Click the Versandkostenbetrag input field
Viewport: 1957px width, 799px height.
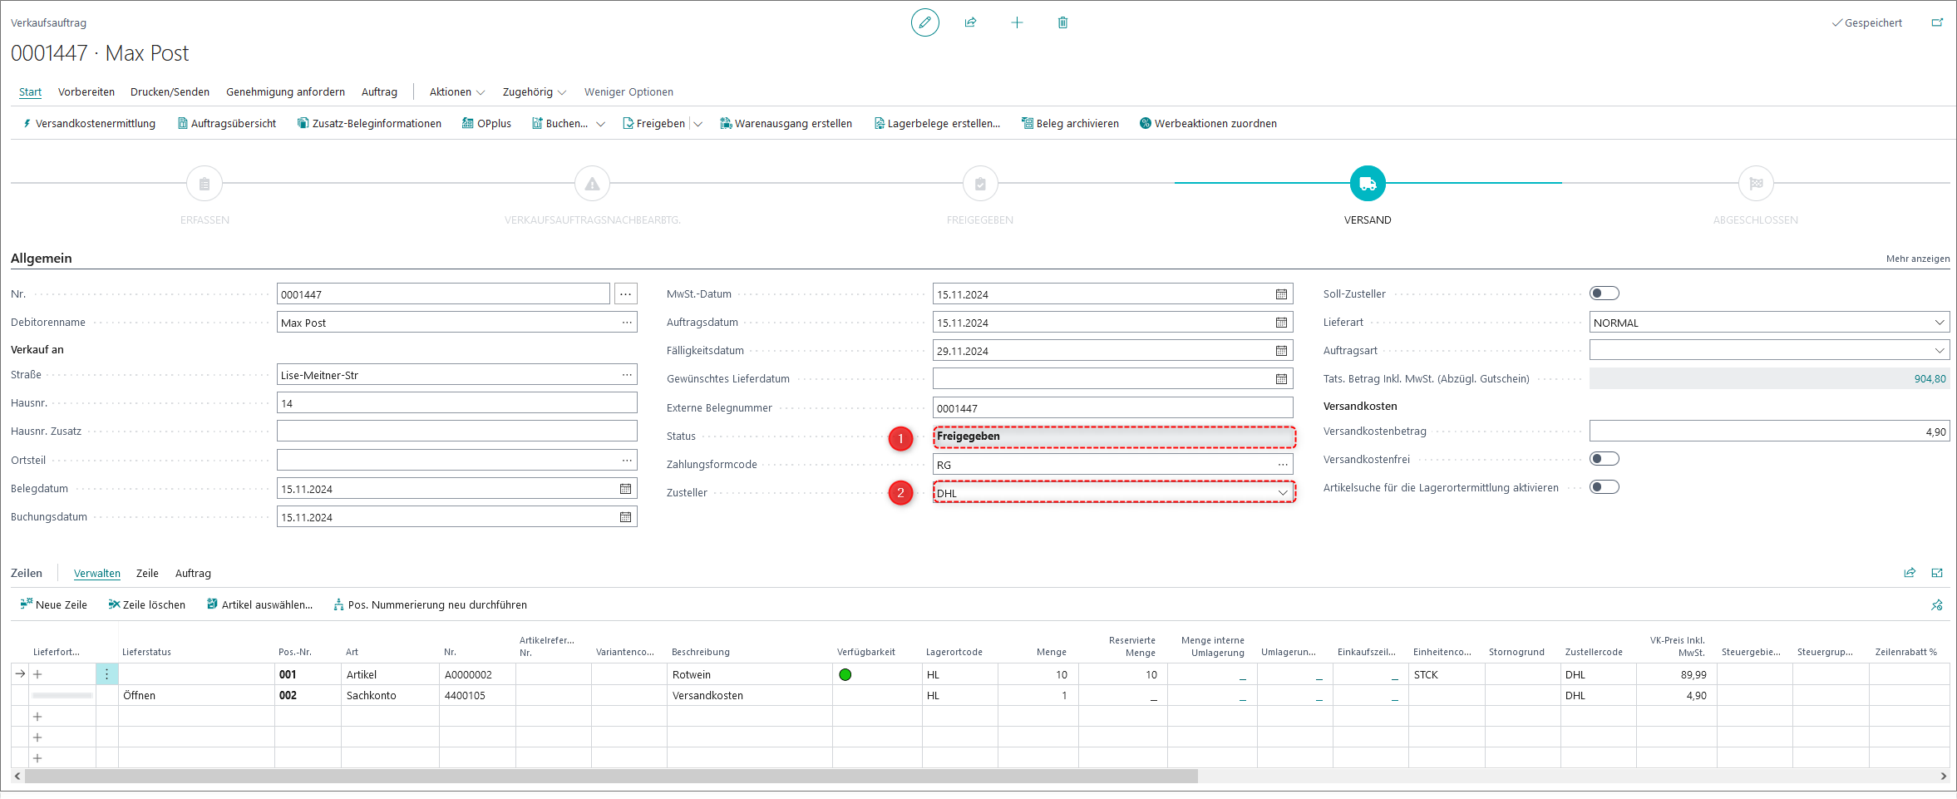pyautogui.click(x=1769, y=432)
